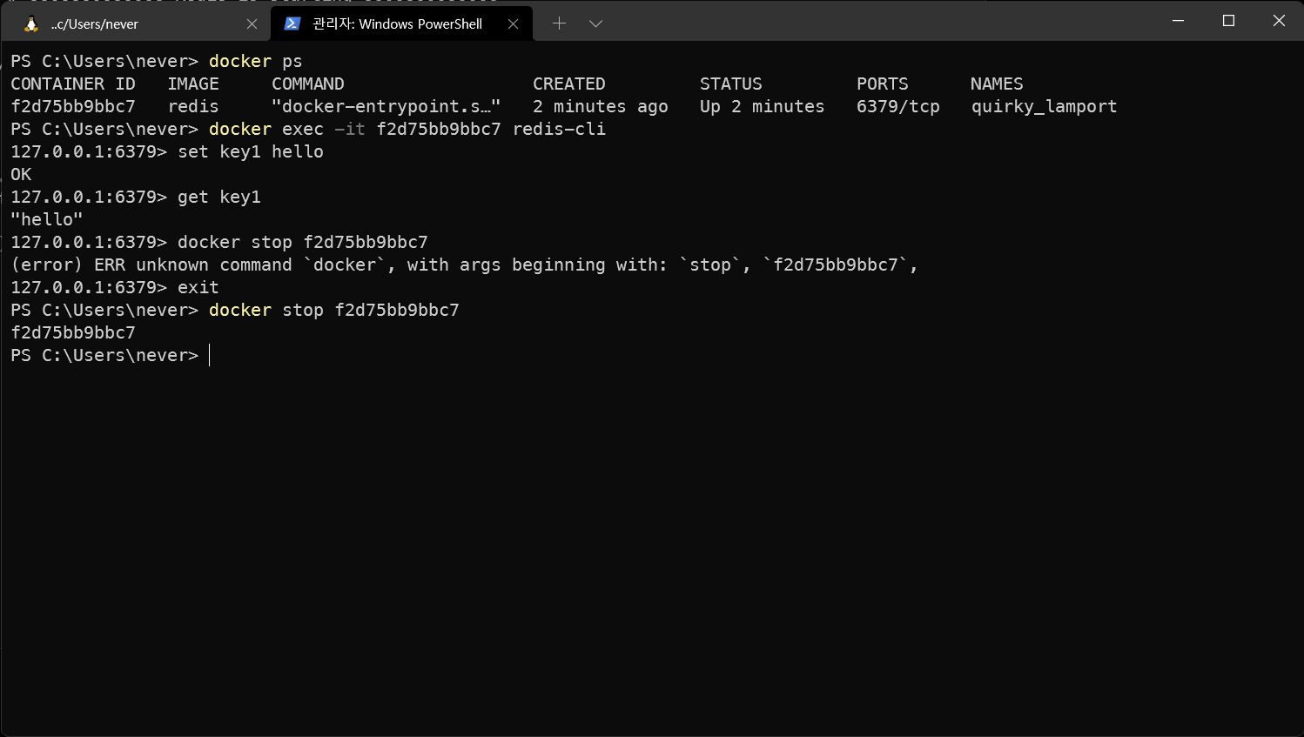Close the Windows PowerShell tab
The image size is (1304, 737).
point(513,24)
